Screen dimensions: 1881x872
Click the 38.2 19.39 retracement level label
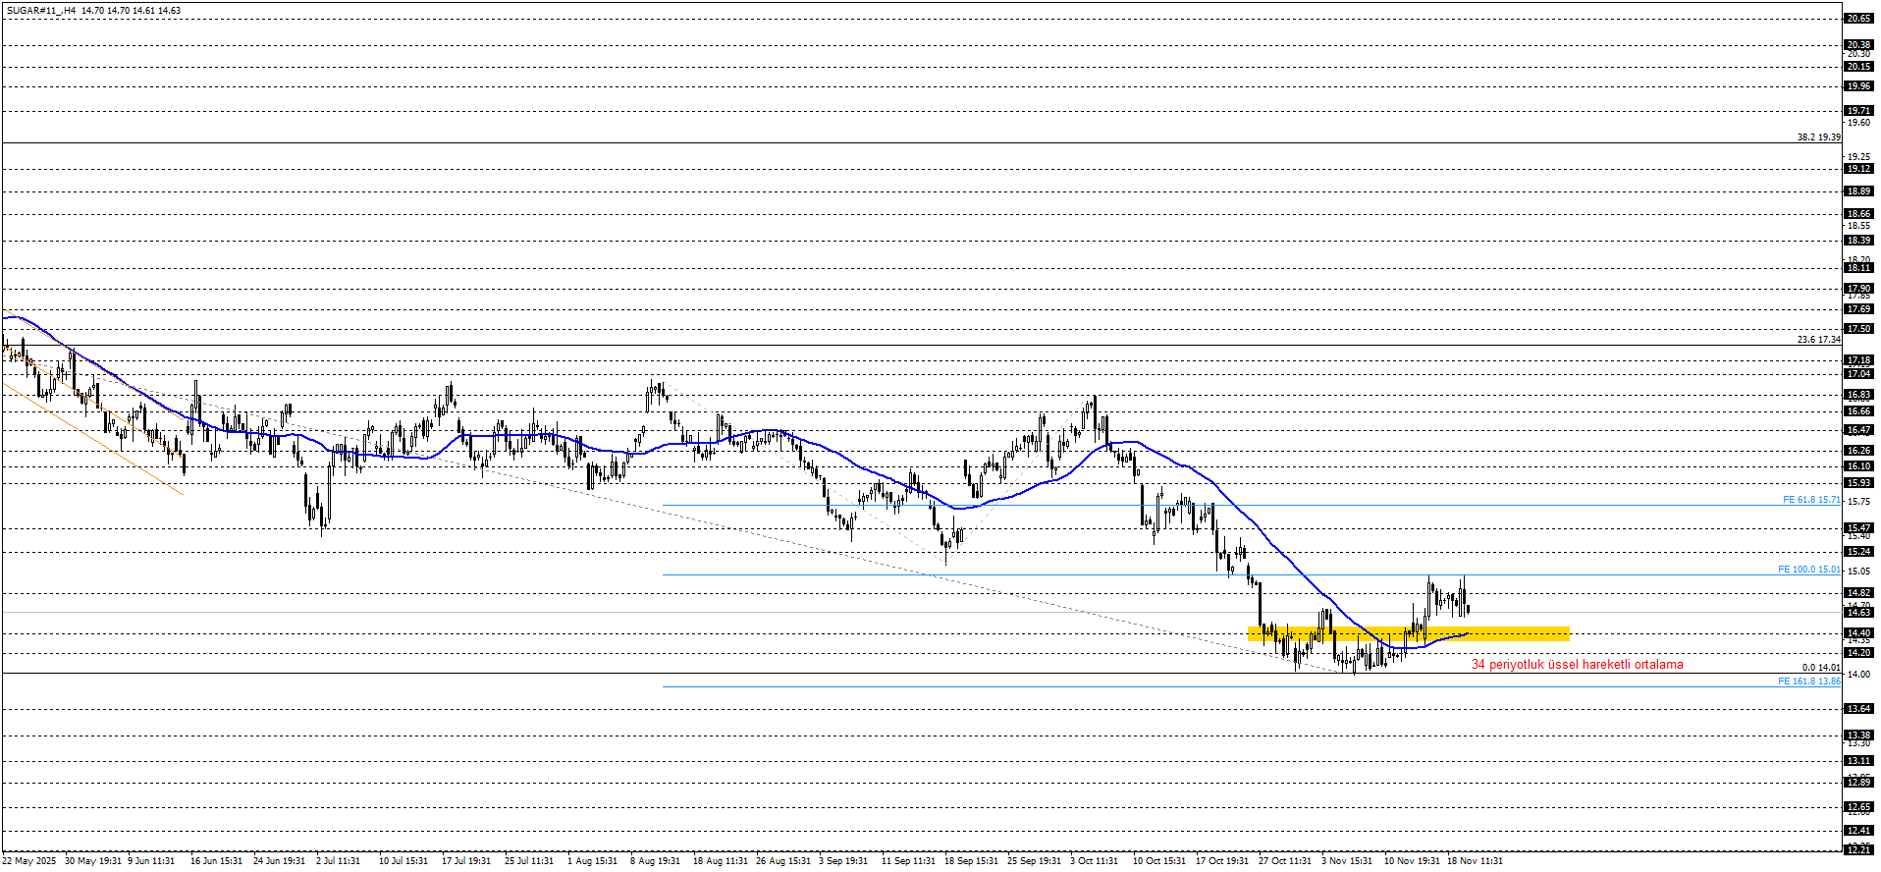[x=1818, y=137]
